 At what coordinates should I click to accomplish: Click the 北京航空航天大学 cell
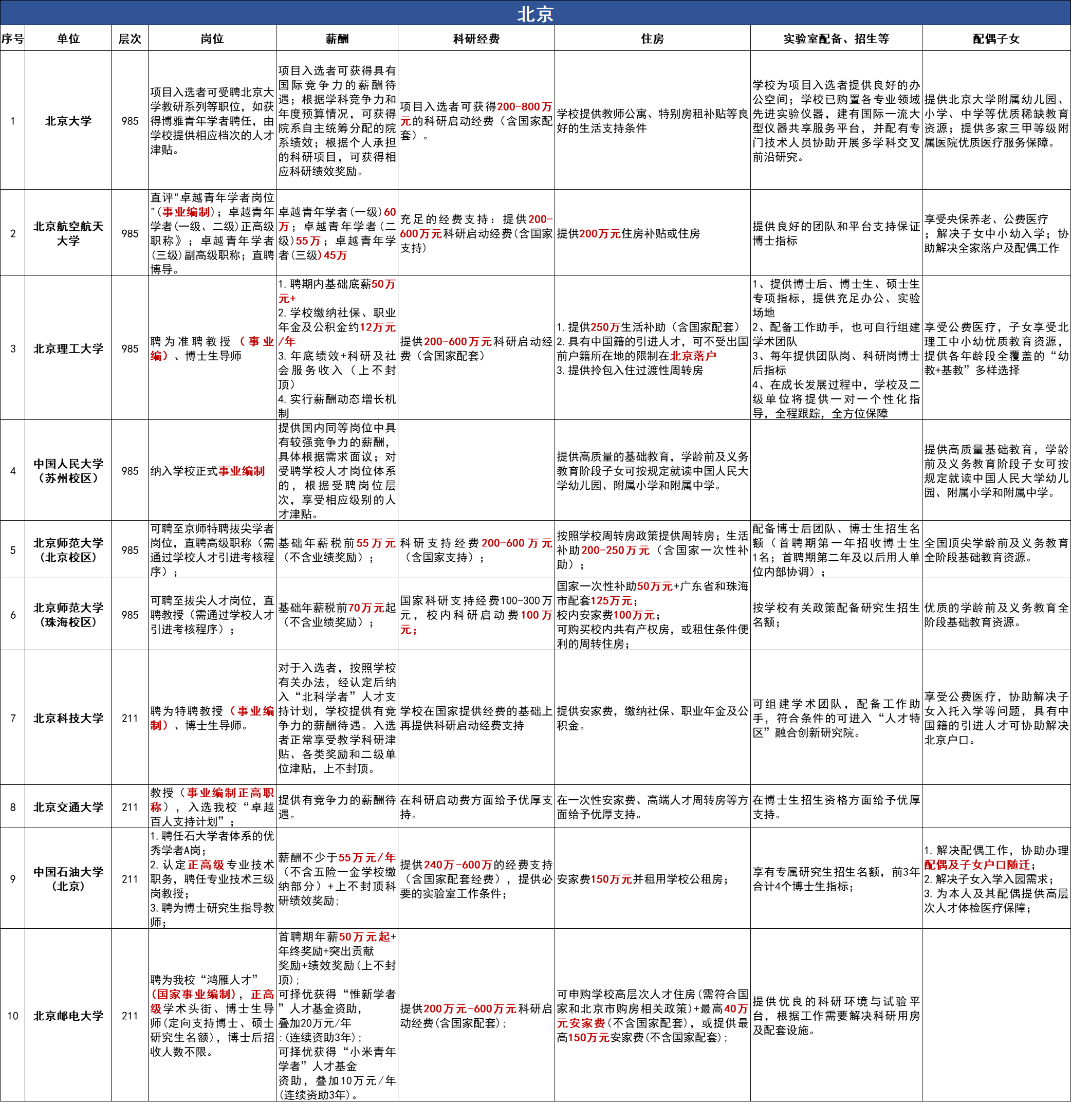(68, 233)
